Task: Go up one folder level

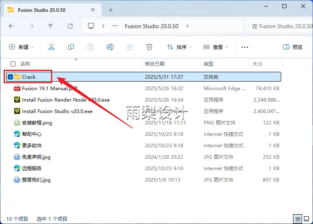Action: coord(51,26)
